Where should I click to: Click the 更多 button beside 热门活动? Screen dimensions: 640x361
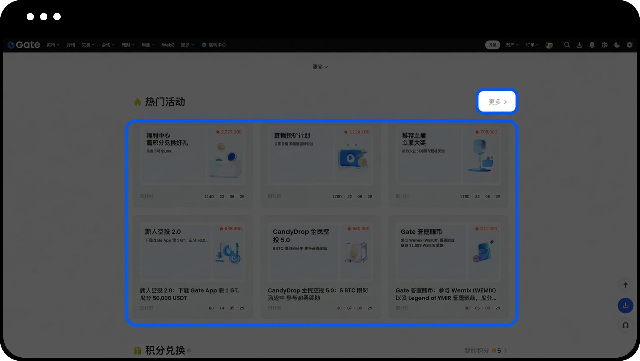pyautogui.click(x=497, y=102)
